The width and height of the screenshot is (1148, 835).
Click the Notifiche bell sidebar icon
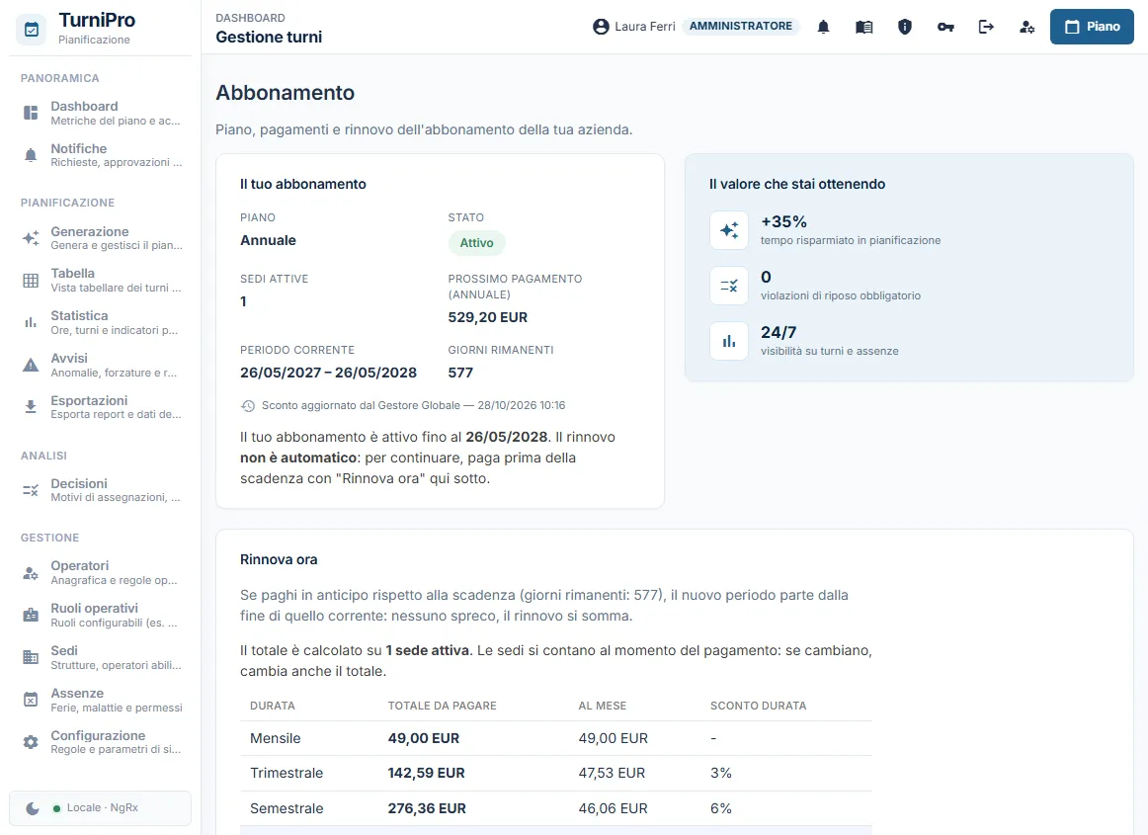[31, 155]
